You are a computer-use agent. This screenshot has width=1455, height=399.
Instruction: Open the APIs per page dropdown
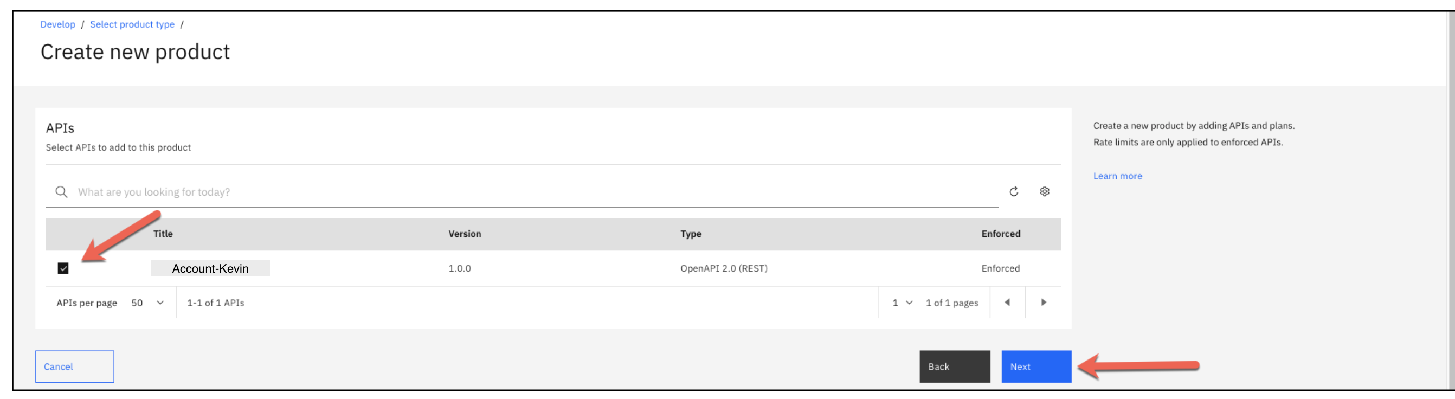click(148, 303)
